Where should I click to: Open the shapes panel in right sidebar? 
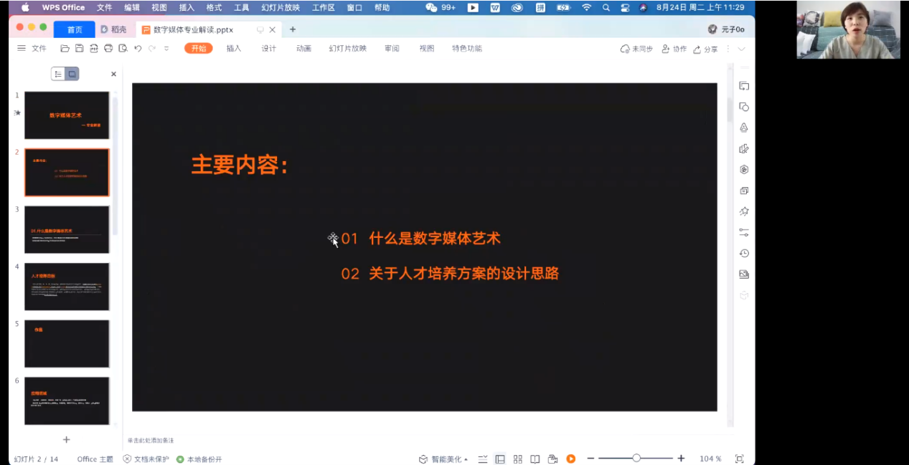click(x=744, y=107)
